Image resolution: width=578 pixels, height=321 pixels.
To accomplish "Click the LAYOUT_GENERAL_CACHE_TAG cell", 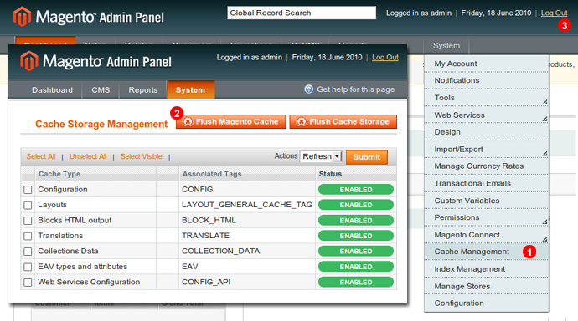I will pyautogui.click(x=247, y=205).
